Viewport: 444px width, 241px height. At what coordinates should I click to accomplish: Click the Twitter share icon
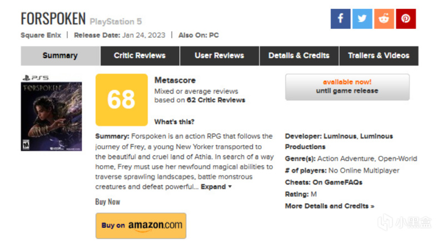tap(362, 19)
